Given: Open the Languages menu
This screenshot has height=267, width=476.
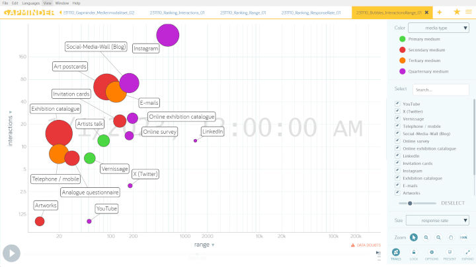Looking at the screenshot, I should (30, 3).
